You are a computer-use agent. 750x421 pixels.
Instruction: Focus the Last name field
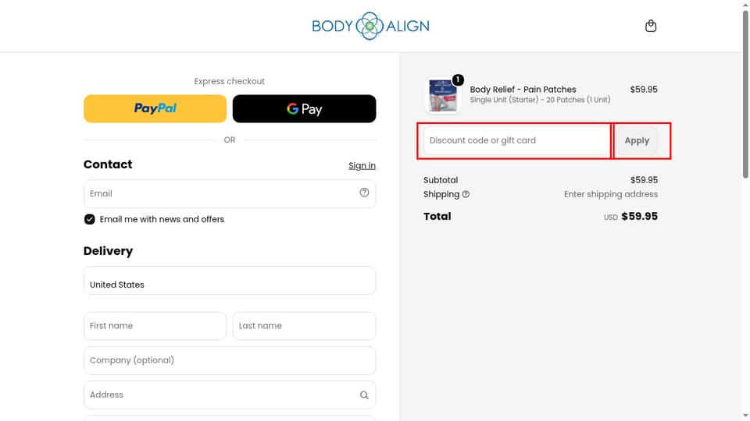304,326
